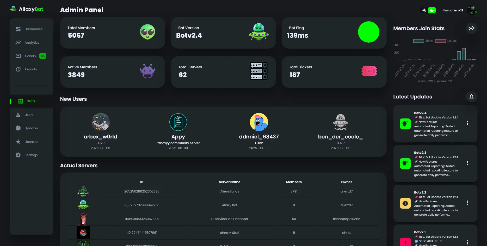The image size is (487, 246).
Task: Click the Members Join Stats chart icon
Action: click(x=471, y=28)
